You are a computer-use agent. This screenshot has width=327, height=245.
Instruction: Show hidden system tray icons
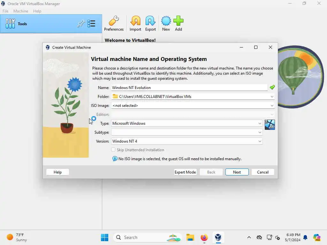[x=249, y=237]
